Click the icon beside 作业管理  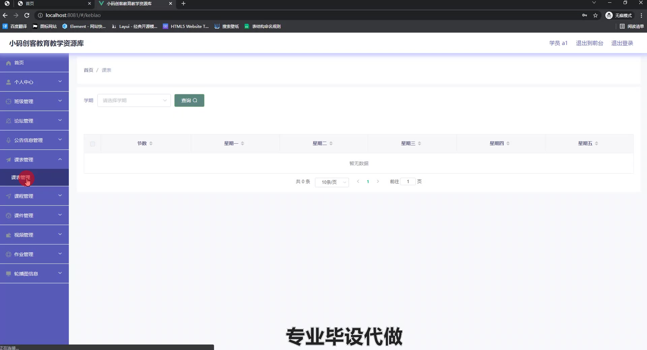click(8, 254)
